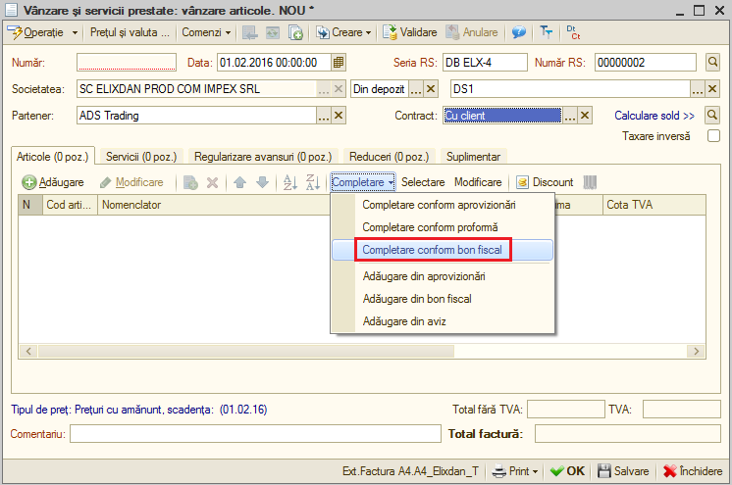Screen dimensions: 732x485
Task: Select Completare conform proformă
Action: pyautogui.click(x=443, y=227)
